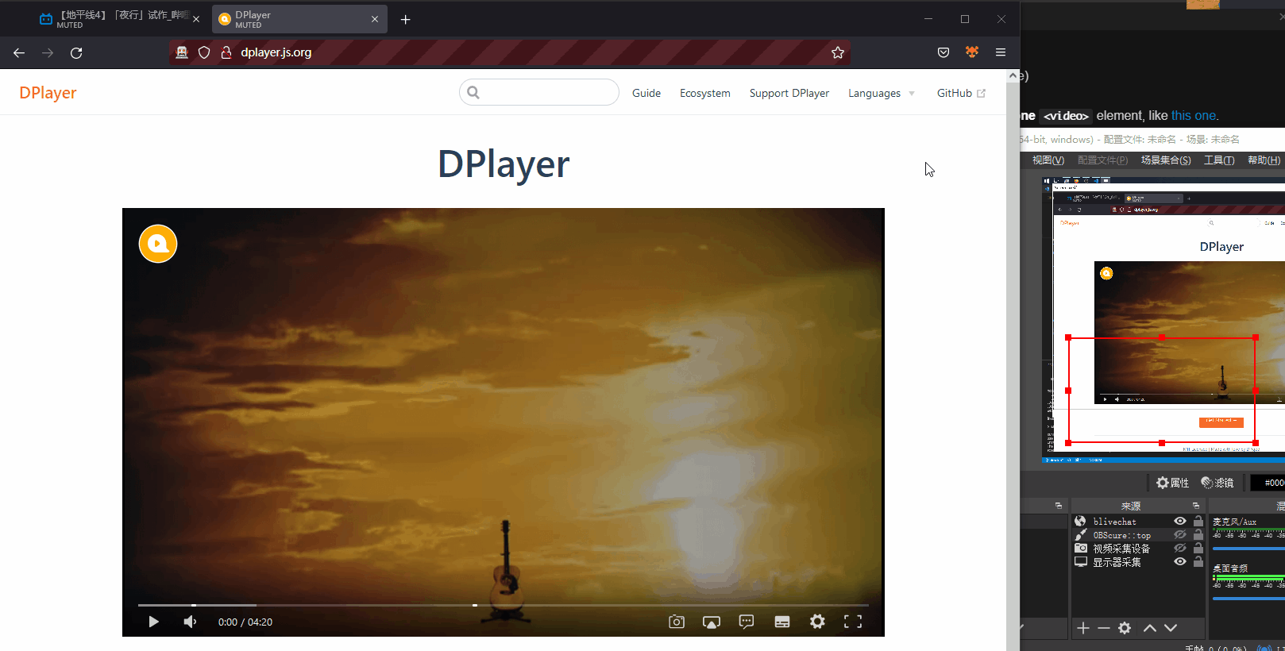Open a new browser tab
The height and width of the screenshot is (651, 1285).
(406, 19)
